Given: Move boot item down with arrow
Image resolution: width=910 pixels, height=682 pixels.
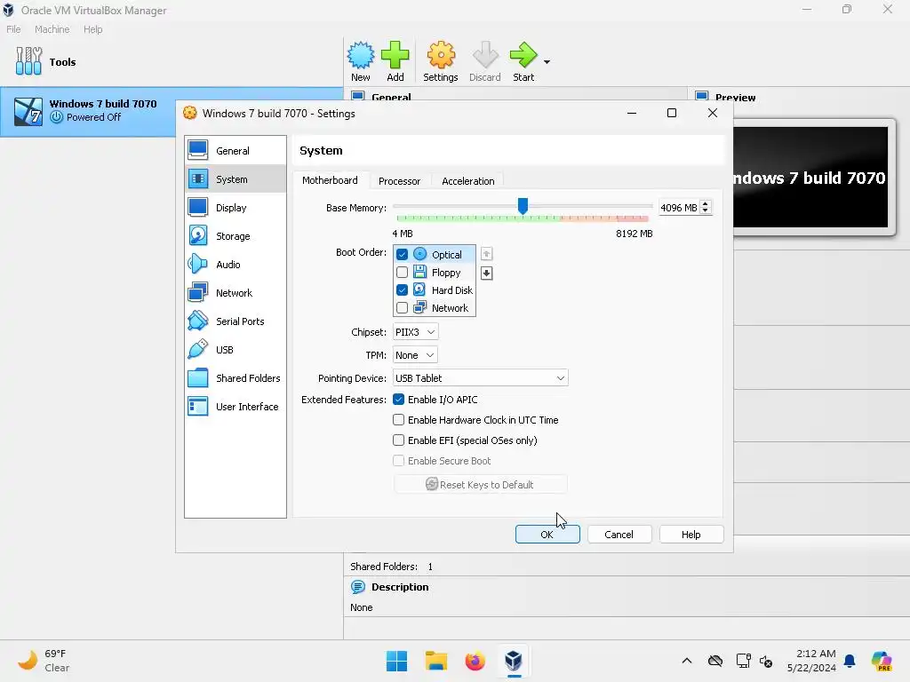Looking at the screenshot, I should tap(486, 274).
